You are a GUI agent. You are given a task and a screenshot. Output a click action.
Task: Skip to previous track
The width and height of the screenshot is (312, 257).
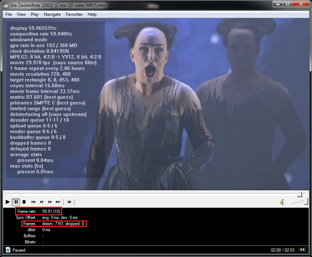[33, 202]
